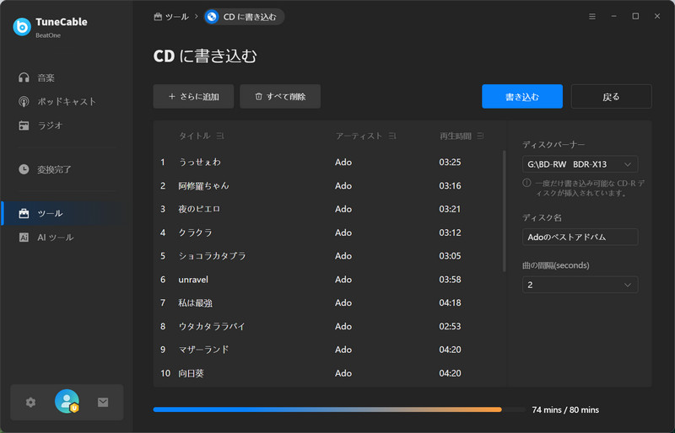Open the ポッドキャスト section
675x433 pixels.
tap(57, 101)
